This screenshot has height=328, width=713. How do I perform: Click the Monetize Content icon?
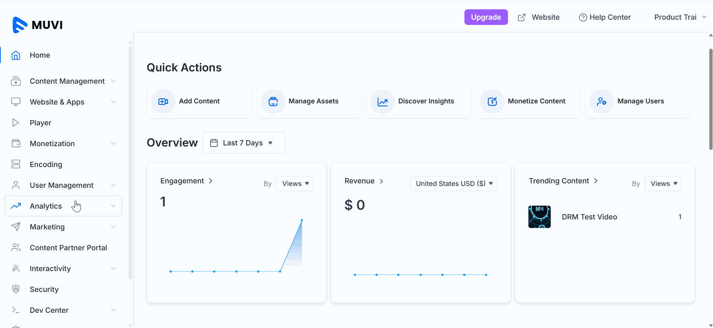pyautogui.click(x=492, y=102)
